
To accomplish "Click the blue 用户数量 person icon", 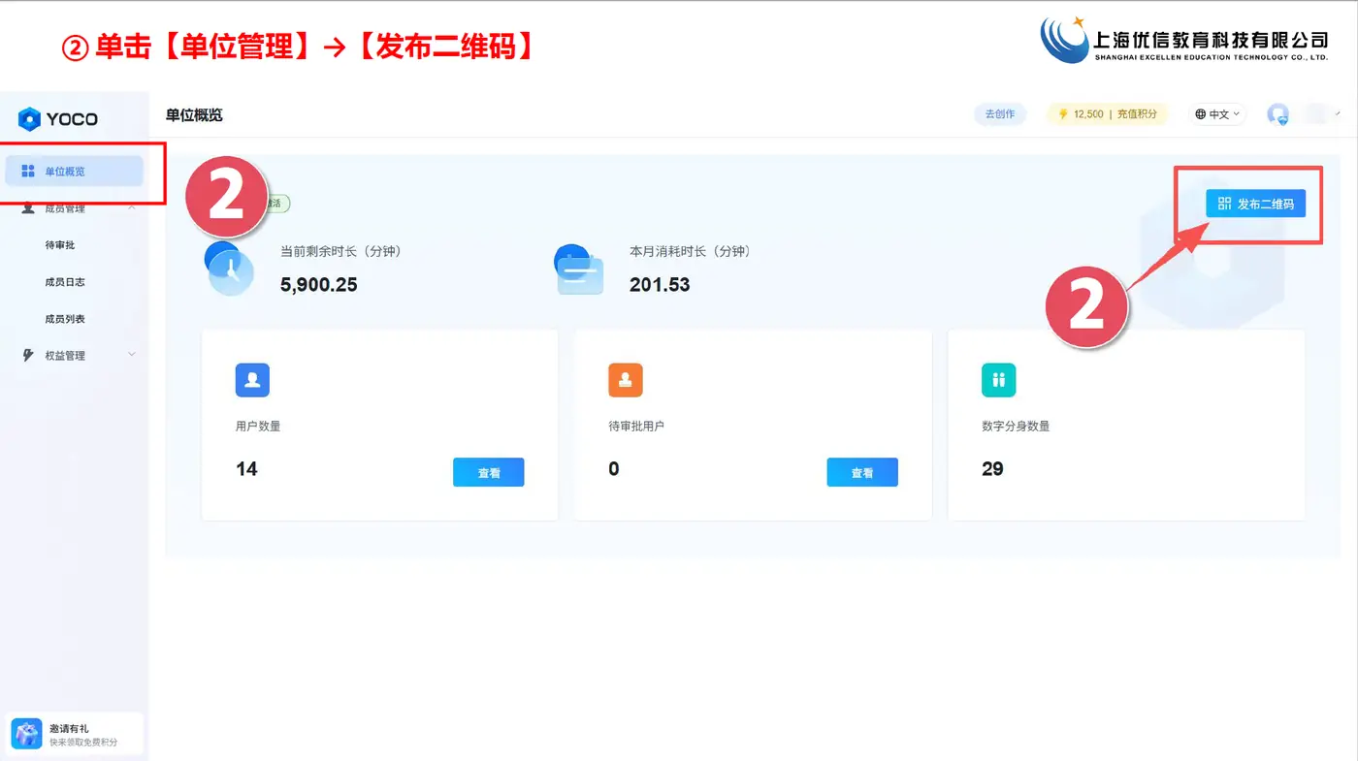I will pos(252,380).
